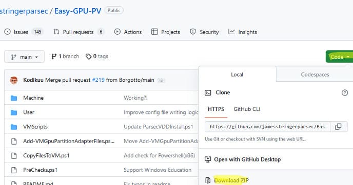Open the User folder
The height and width of the screenshot is (185, 353).
29,112
